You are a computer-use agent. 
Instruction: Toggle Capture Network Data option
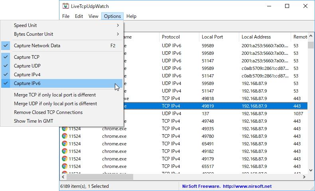tap(62, 46)
